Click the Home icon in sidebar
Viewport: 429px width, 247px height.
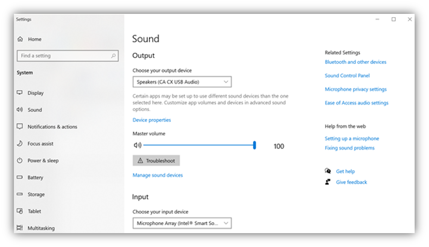coord(20,39)
